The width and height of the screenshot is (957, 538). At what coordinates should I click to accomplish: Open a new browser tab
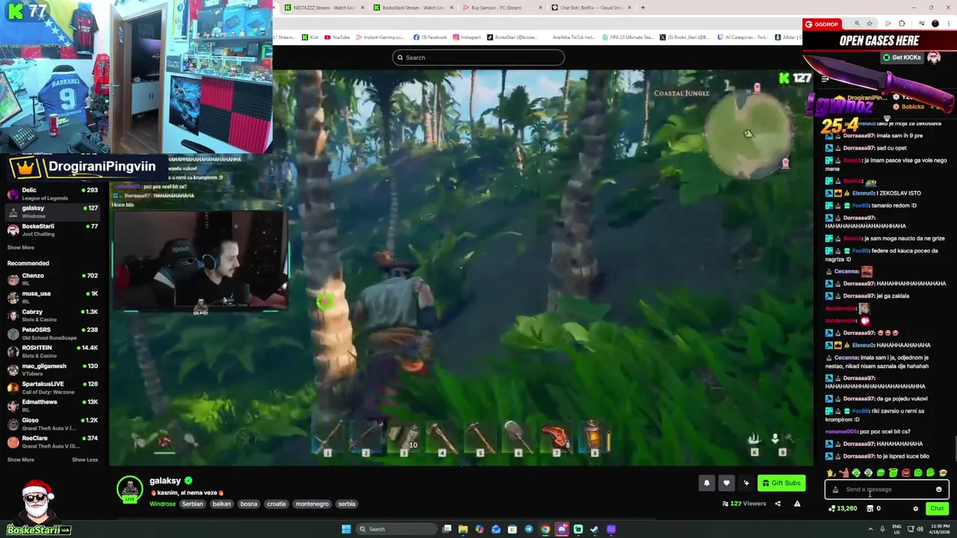(643, 7)
